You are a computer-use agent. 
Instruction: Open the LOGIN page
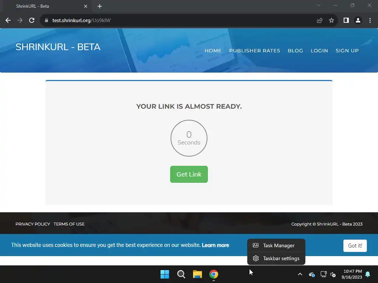click(x=319, y=50)
